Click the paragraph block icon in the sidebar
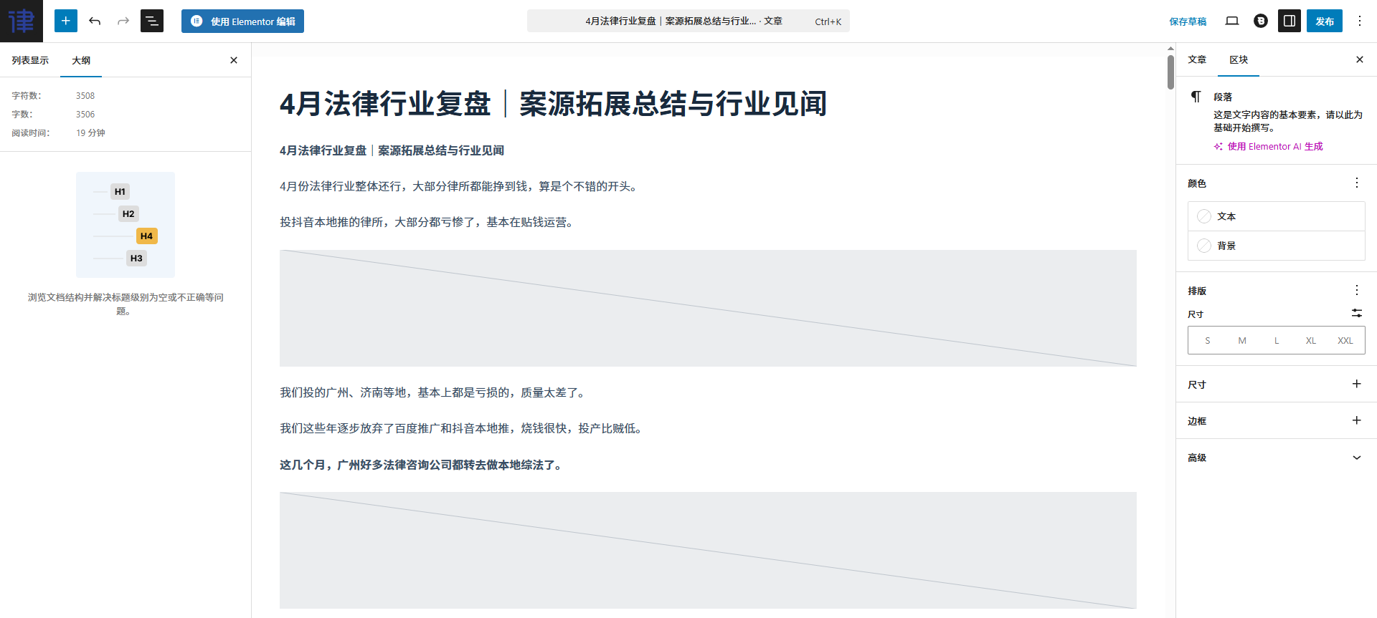 pos(1196,97)
